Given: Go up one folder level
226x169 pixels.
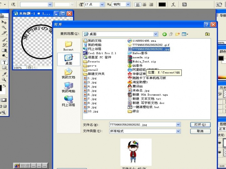Looking at the screenshot, I should tap(171, 34).
